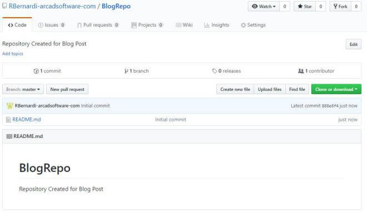Click the fork count beside Fork
Image resolution: width=367 pixels, height=215 pixels.
tap(356, 6)
